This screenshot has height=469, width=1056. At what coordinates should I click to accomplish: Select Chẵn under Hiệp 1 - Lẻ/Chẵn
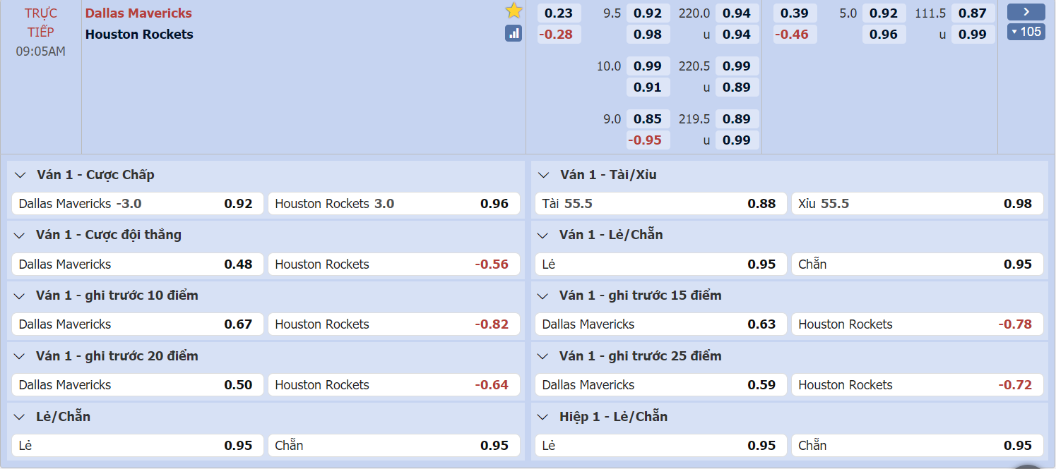coord(918,446)
